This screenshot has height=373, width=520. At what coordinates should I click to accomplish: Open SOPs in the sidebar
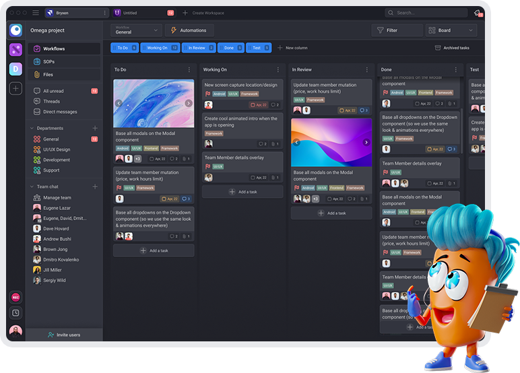click(x=64, y=62)
